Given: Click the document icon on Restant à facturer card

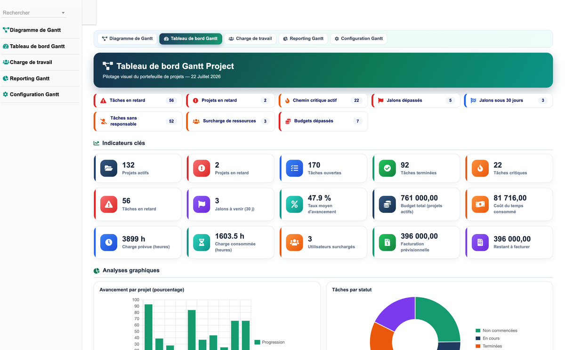Looking at the screenshot, I should click(x=480, y=242).
